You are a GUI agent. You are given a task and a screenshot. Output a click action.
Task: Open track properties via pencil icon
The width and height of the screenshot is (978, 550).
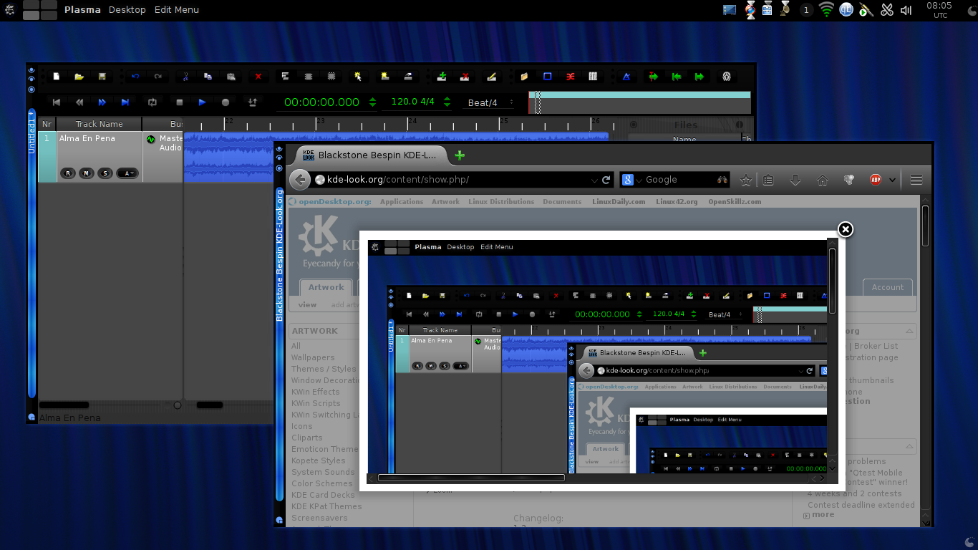pyautogui.click(x=491, y=77)
